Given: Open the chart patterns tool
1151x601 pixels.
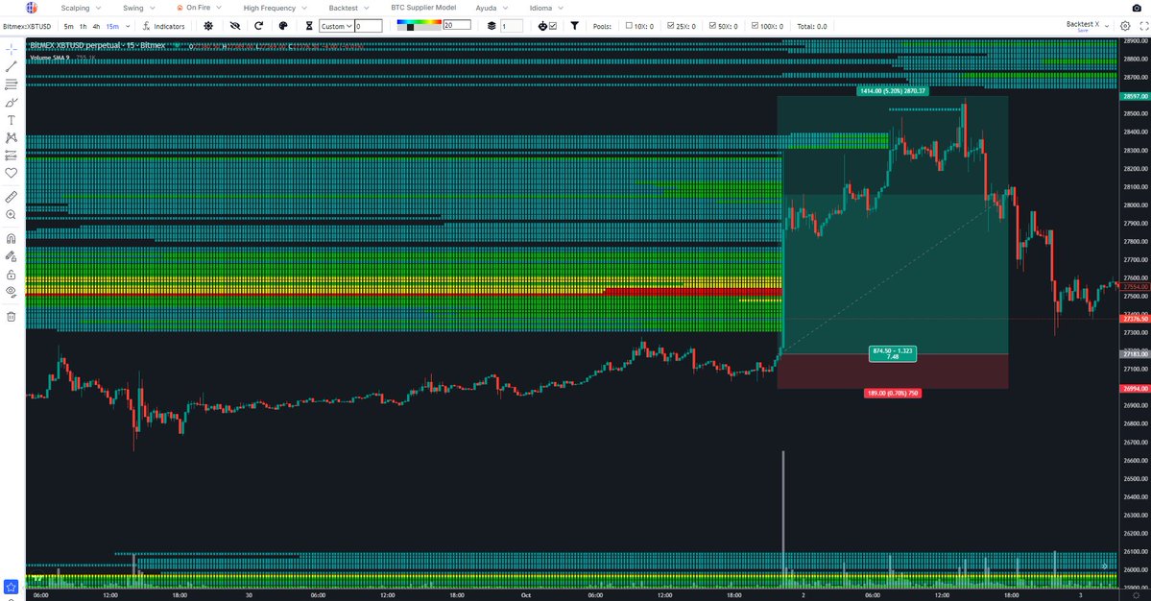Looking at the screenshot, I should pos(11,138).
